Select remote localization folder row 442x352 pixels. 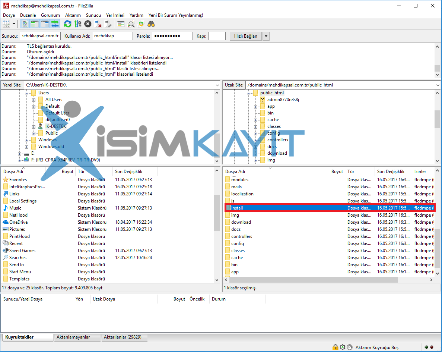[x=330, y=194]
